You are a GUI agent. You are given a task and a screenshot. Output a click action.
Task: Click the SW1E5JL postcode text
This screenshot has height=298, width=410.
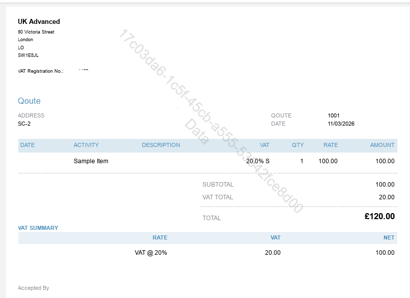pyautogui.click(x=28, y=55)
